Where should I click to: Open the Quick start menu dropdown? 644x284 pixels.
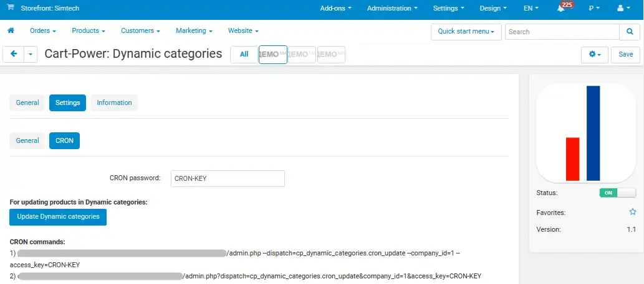(x=466, y=32)
